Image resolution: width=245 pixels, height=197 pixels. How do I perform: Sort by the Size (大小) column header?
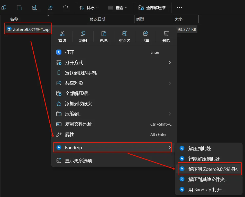(x=179, y=19)
